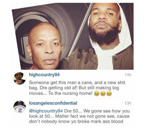Open the @highcountry94 mention in the reply
The height and width of the screenshot is (130, 146).
(46, 111)
